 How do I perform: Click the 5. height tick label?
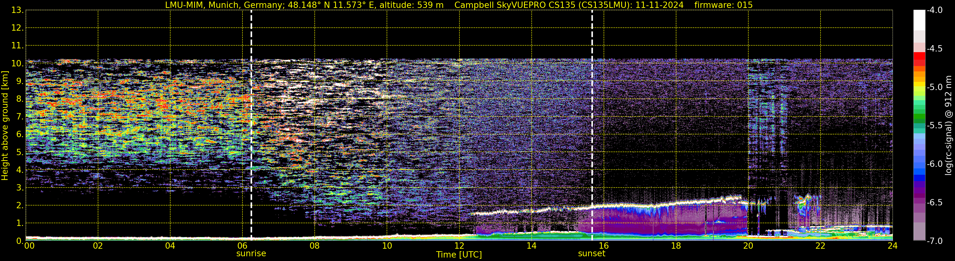click(20, 152)
